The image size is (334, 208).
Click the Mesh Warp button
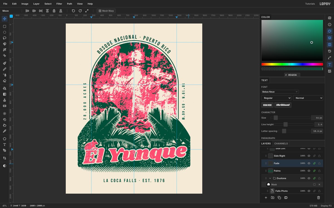pyautogui.click(x=106, y=11)
